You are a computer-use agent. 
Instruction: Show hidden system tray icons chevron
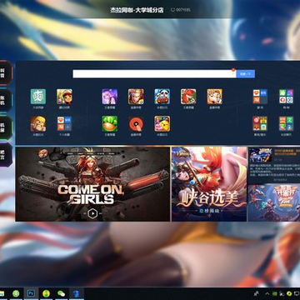(x=267, y=293)
